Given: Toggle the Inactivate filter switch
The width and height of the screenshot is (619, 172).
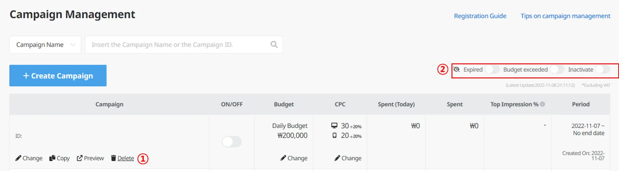Looking at the screenshot, I should point(602,69).
